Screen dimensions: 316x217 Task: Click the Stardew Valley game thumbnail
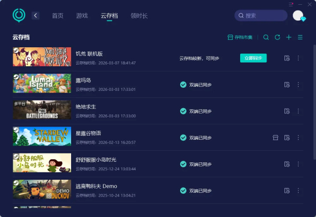tap(42, 136)
